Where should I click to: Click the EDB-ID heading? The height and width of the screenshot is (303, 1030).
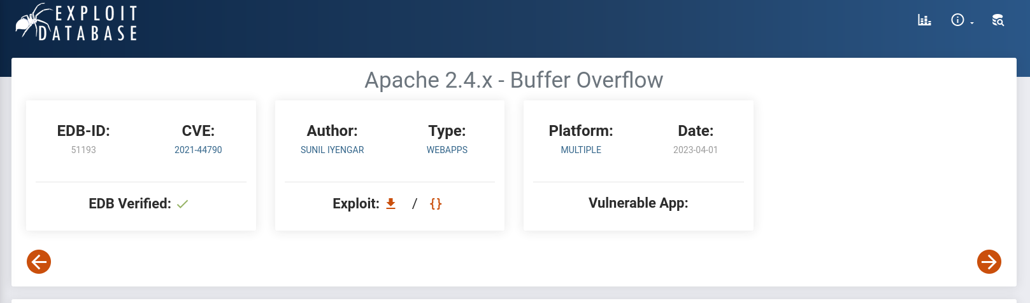coord(83,131)
